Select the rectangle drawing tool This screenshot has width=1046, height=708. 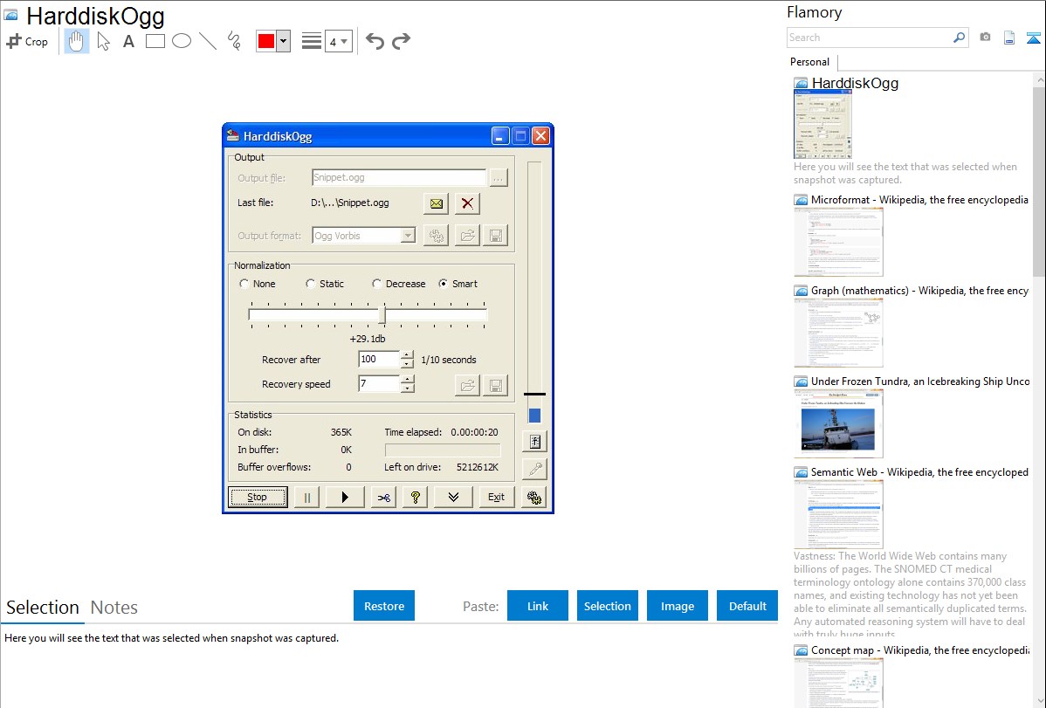point(155,41)
